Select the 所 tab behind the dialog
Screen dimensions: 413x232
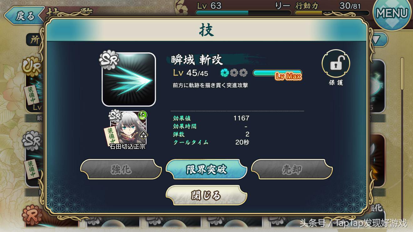(x=35, y=40)
